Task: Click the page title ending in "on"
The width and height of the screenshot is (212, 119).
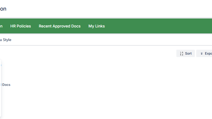Action: (3, 9)
